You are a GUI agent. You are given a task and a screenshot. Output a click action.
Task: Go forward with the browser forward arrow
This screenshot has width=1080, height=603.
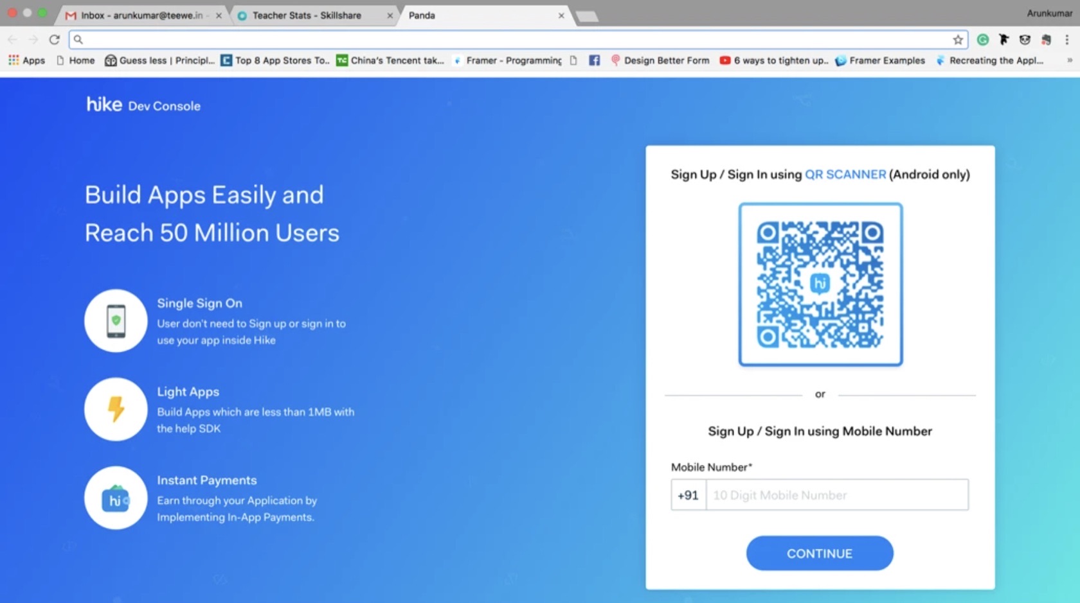click(x=33, y=40)
